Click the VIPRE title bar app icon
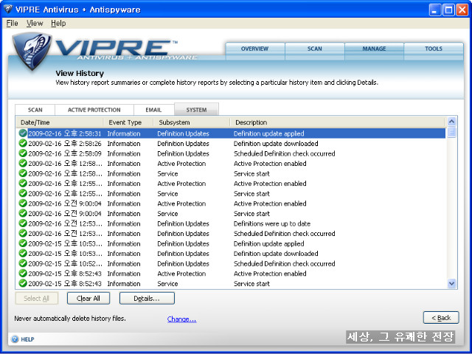 point(8,10)
